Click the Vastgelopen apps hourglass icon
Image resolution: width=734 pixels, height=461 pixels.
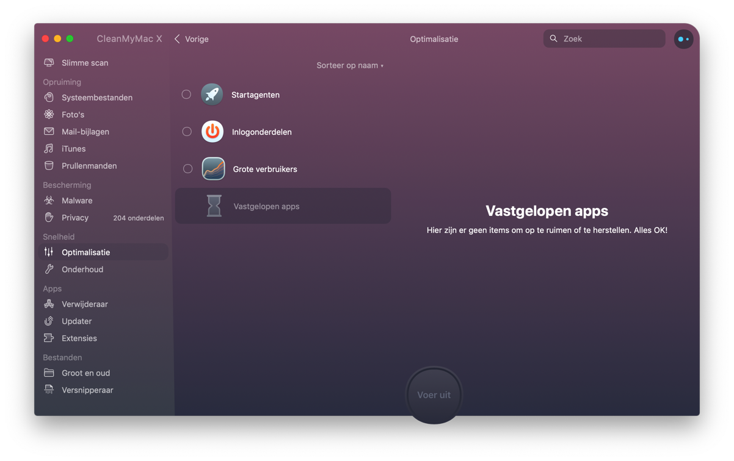pos(214,206)
